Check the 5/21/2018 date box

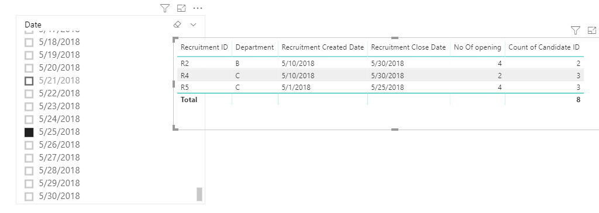(29, 81)
